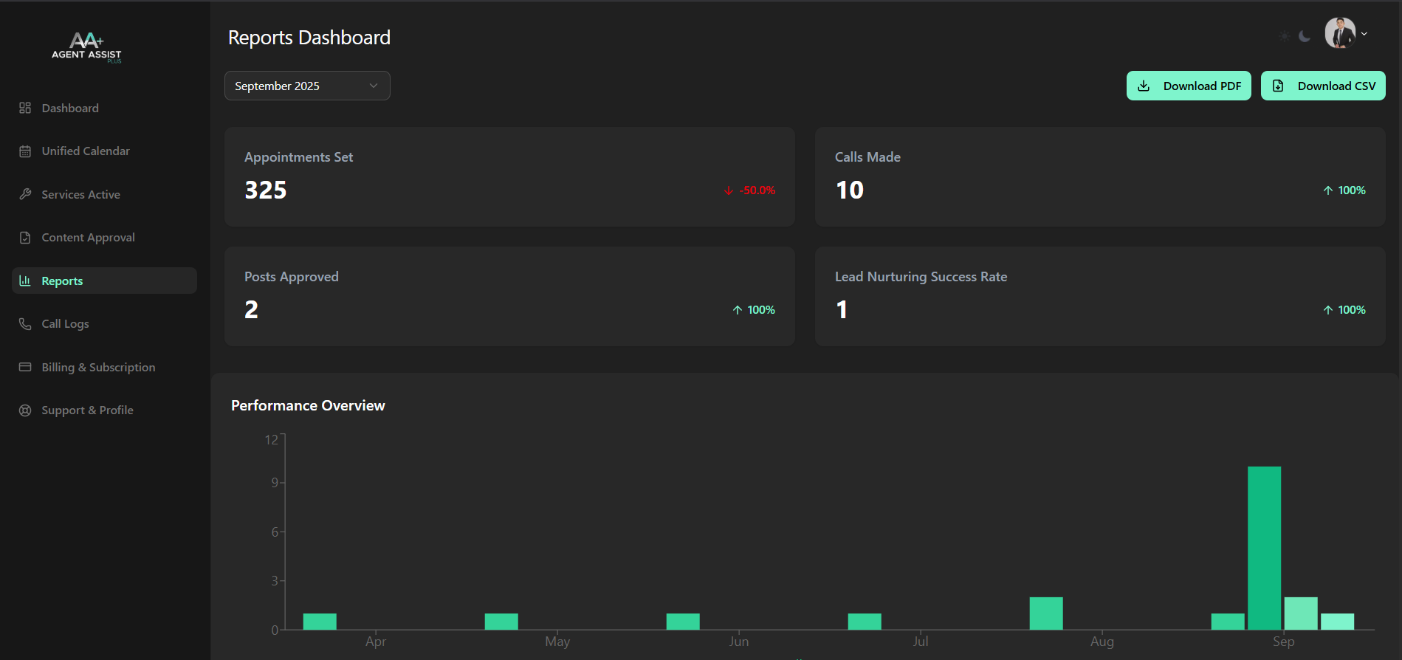Click the Unified Calendar icon
1402x660 pixels.
25,151
